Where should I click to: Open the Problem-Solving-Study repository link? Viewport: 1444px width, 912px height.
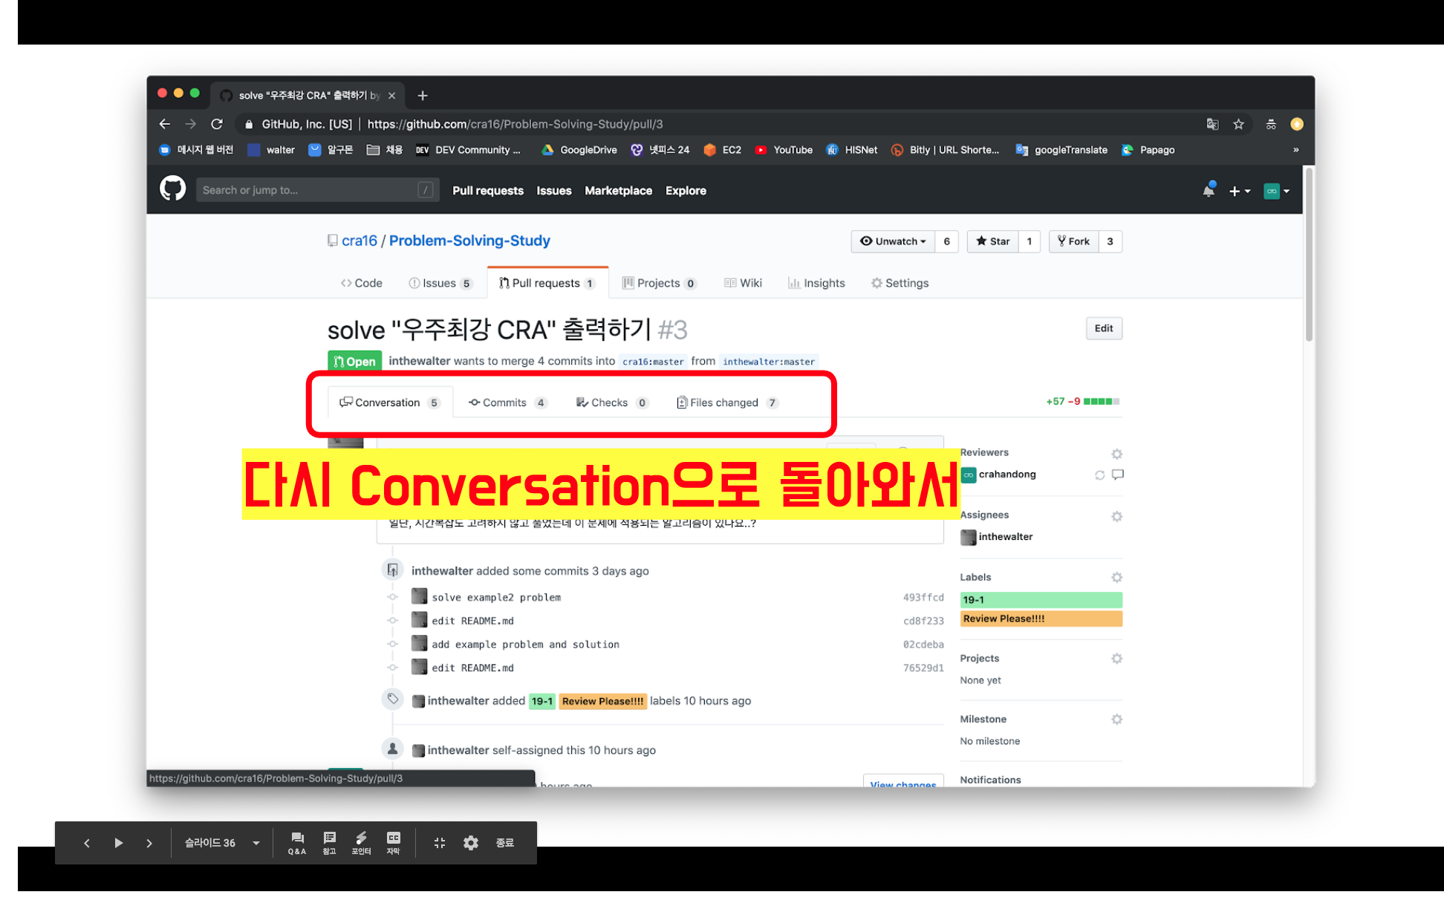[x=469, y=241]
